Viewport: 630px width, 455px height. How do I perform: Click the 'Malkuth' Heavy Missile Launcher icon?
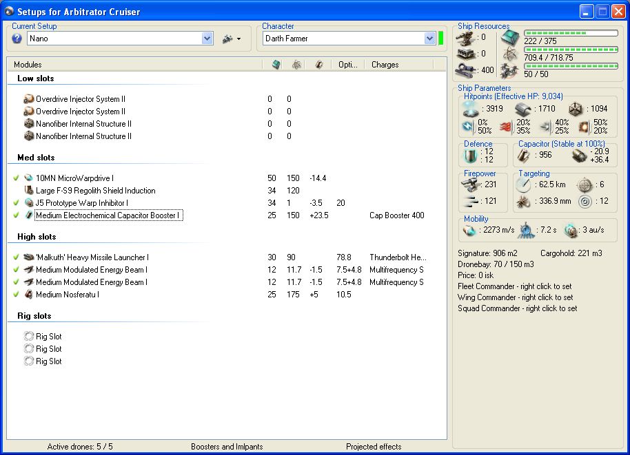(x=29, y=257)
